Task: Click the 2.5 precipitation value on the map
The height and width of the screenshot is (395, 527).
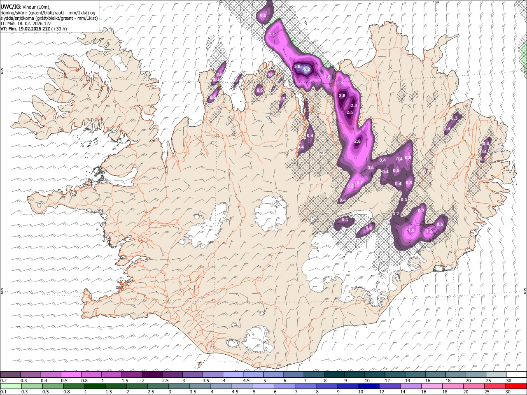Action: point(350,113)
